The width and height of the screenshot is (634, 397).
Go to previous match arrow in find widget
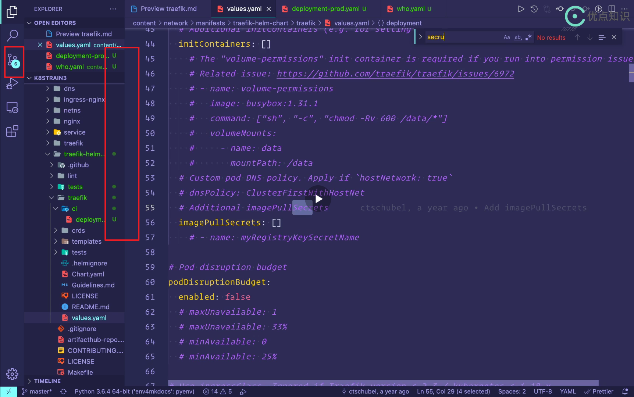577,37
